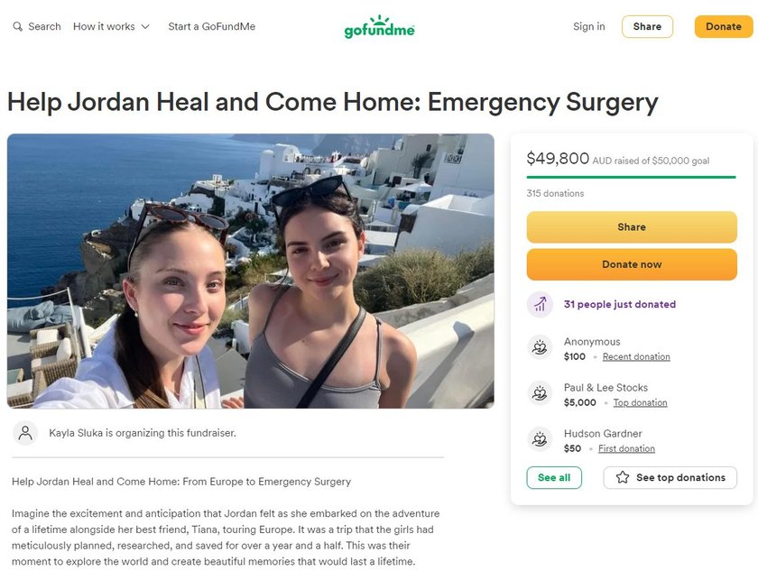Open Start a GoFundMe

pyautogui.click(x=212, y=26)
